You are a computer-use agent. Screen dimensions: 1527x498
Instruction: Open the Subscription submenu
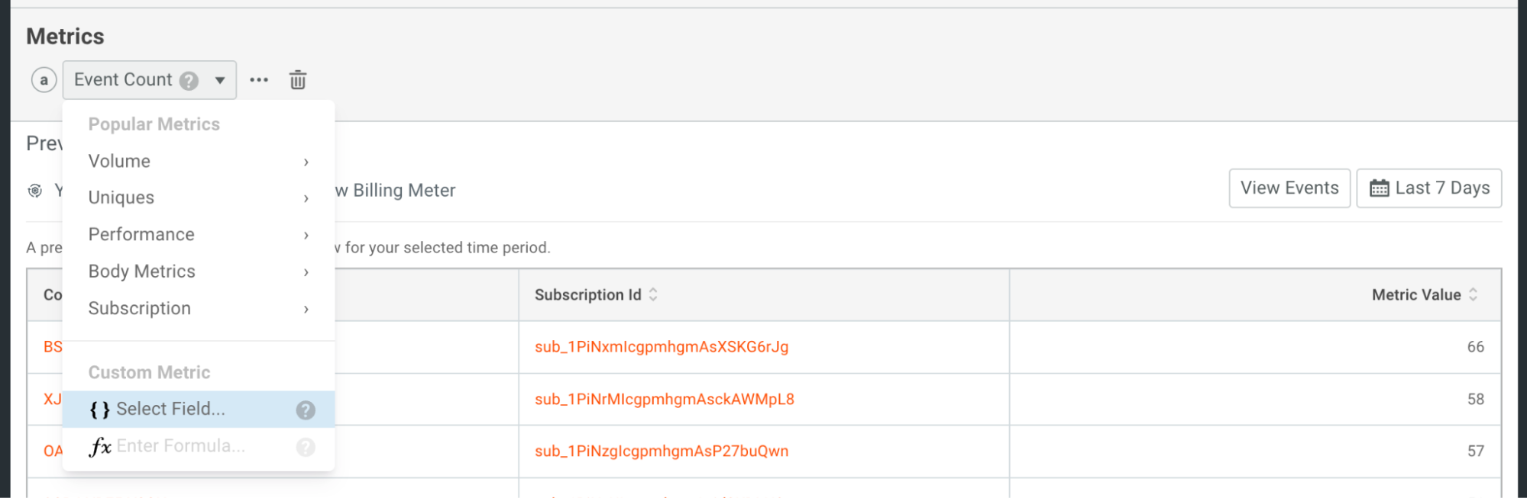tap(198, 309)
